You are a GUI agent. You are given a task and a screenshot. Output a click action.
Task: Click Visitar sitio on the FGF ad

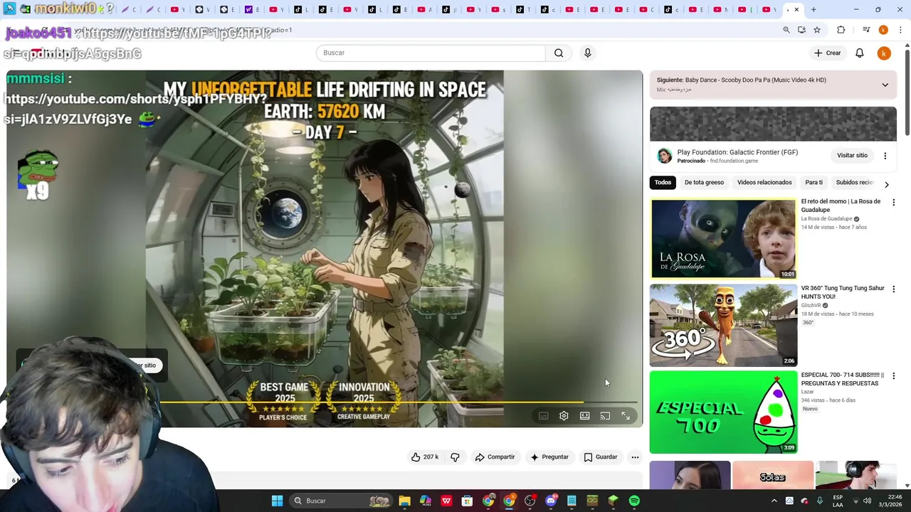click(852, 156)
